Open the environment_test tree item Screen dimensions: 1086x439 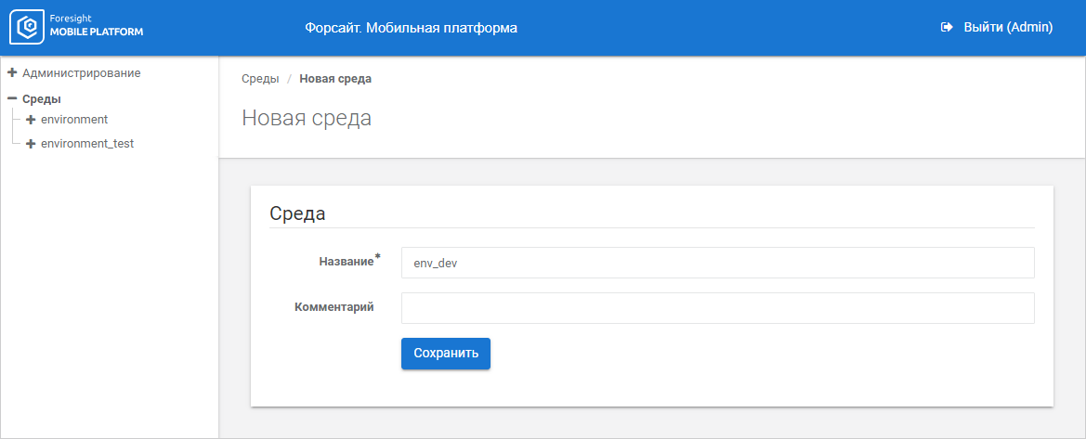[x=87, y=144]
